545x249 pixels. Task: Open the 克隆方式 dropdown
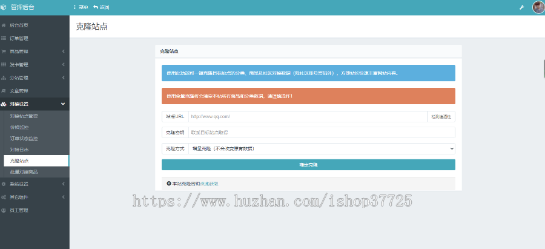[322, 149]
